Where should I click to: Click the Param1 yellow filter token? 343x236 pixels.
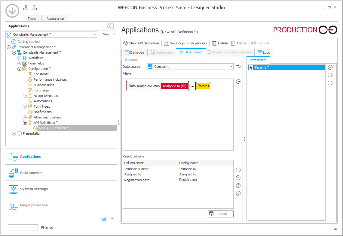[x=203, y=86]
